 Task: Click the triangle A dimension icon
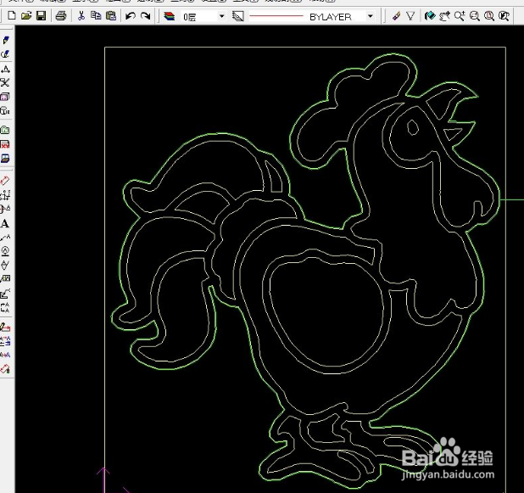(5, 70)
